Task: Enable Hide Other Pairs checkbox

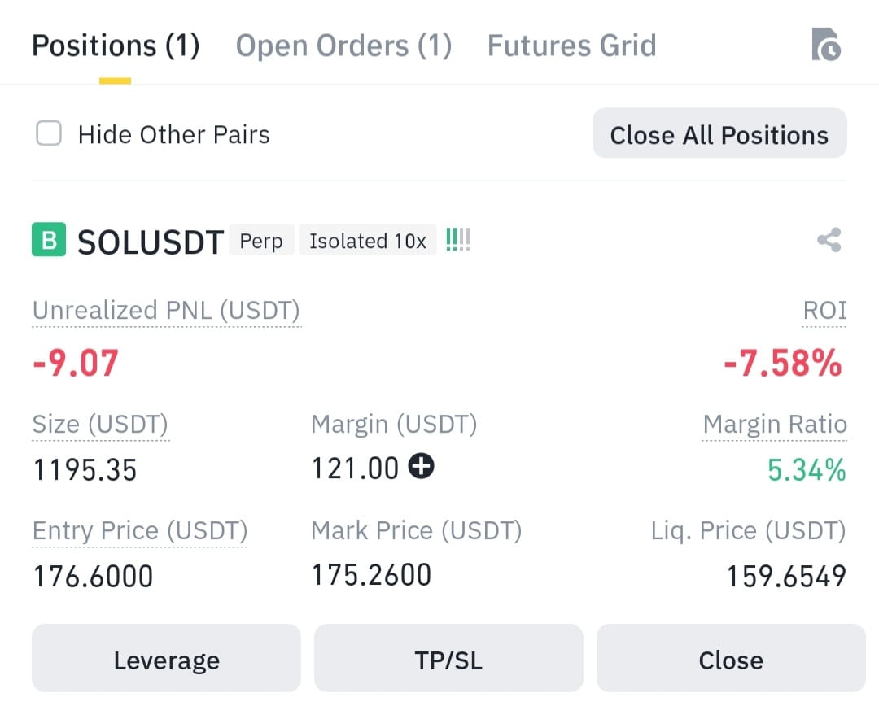Action: point(49,133)
